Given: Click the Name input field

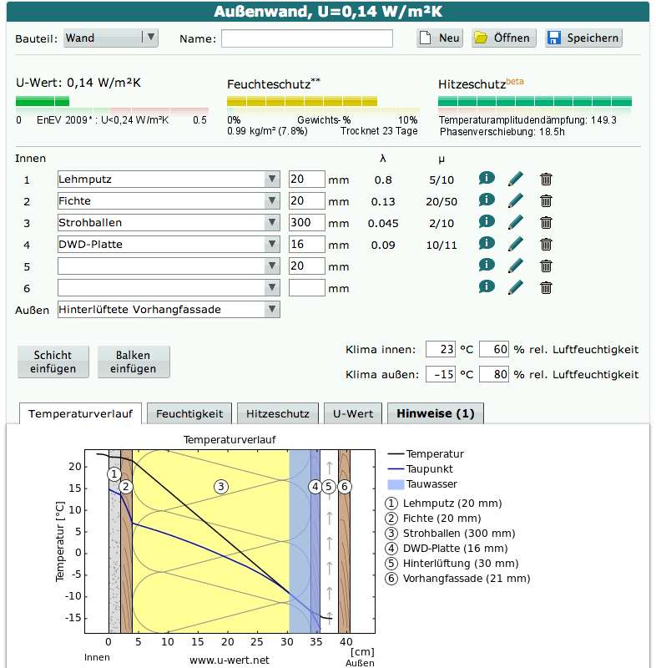Looking at the screenshot, I should pos(307,38).
